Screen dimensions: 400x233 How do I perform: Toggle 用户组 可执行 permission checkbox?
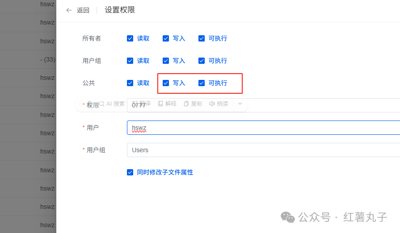tap(202, 61)
